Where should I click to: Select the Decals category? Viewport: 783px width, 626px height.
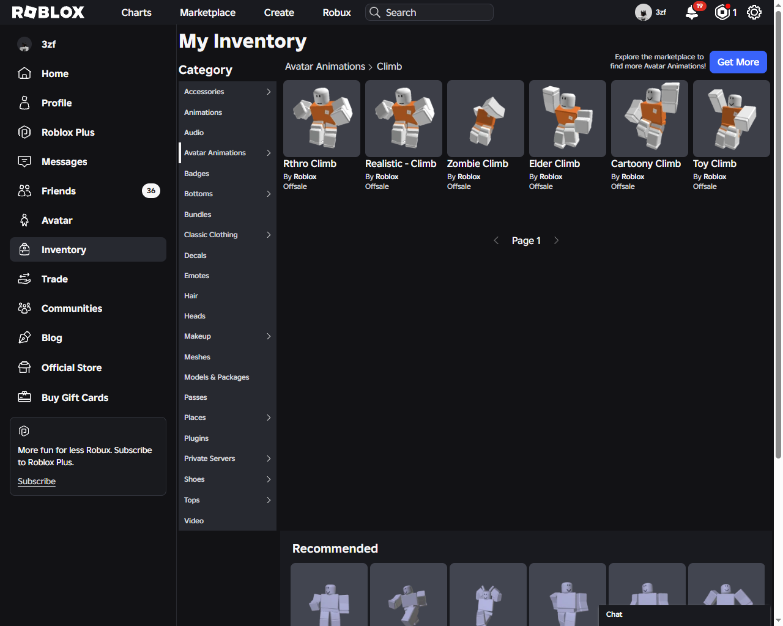pos(228,256)
